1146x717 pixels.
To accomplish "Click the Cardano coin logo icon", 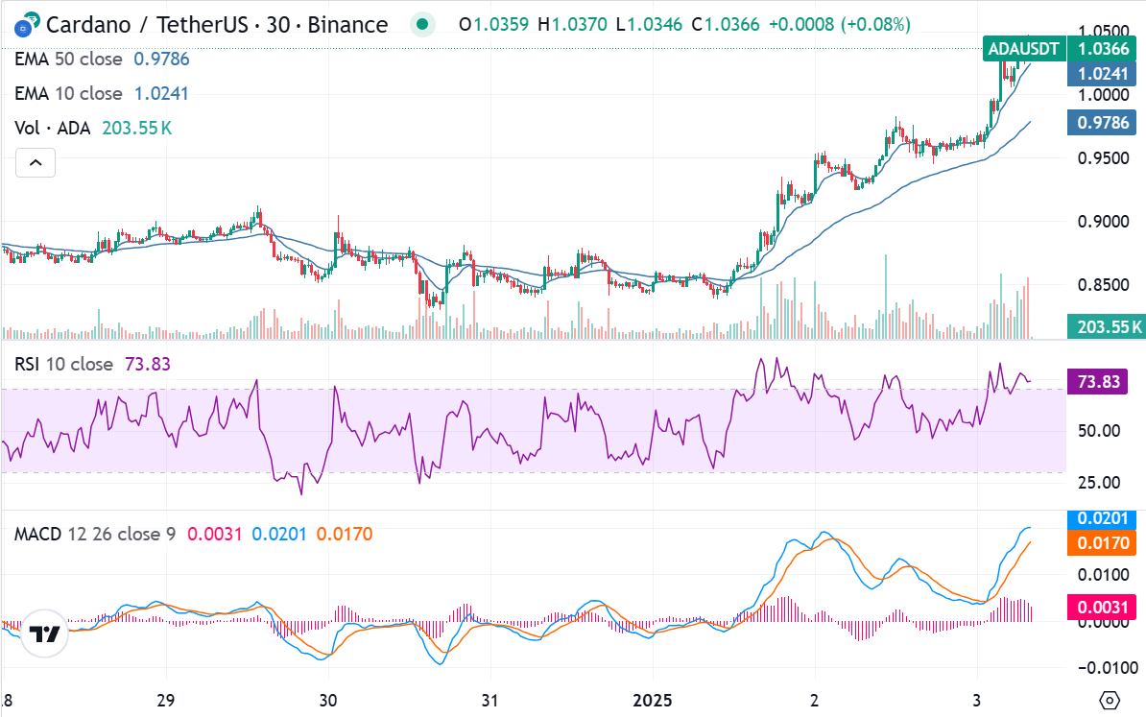I will click(27, 25).
